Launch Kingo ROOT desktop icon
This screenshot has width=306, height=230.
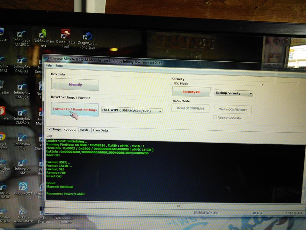click(23, 189)
